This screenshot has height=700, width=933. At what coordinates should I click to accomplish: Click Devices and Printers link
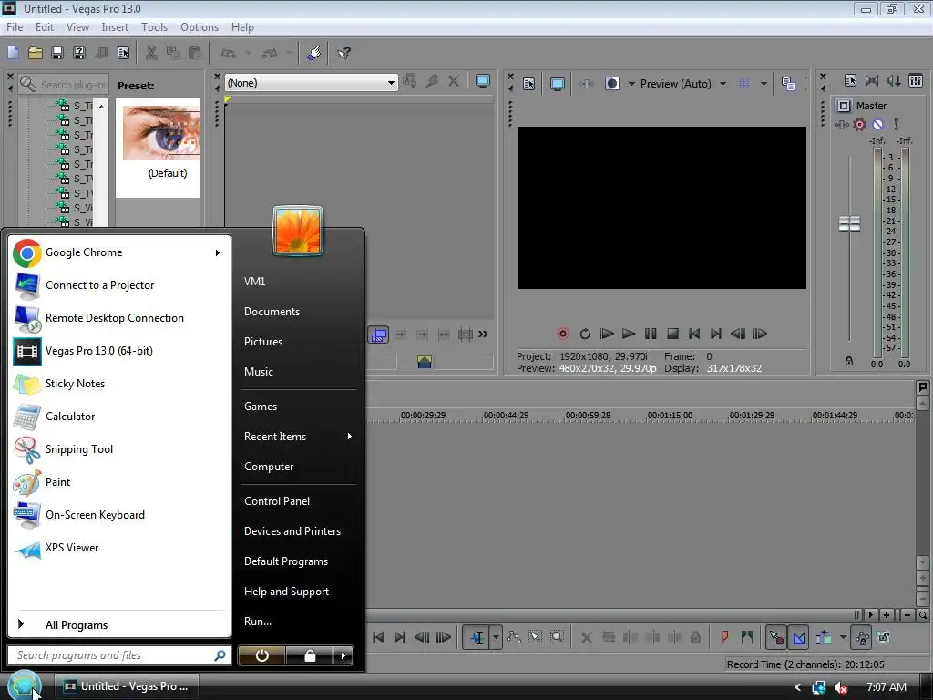tap(292, 531)
